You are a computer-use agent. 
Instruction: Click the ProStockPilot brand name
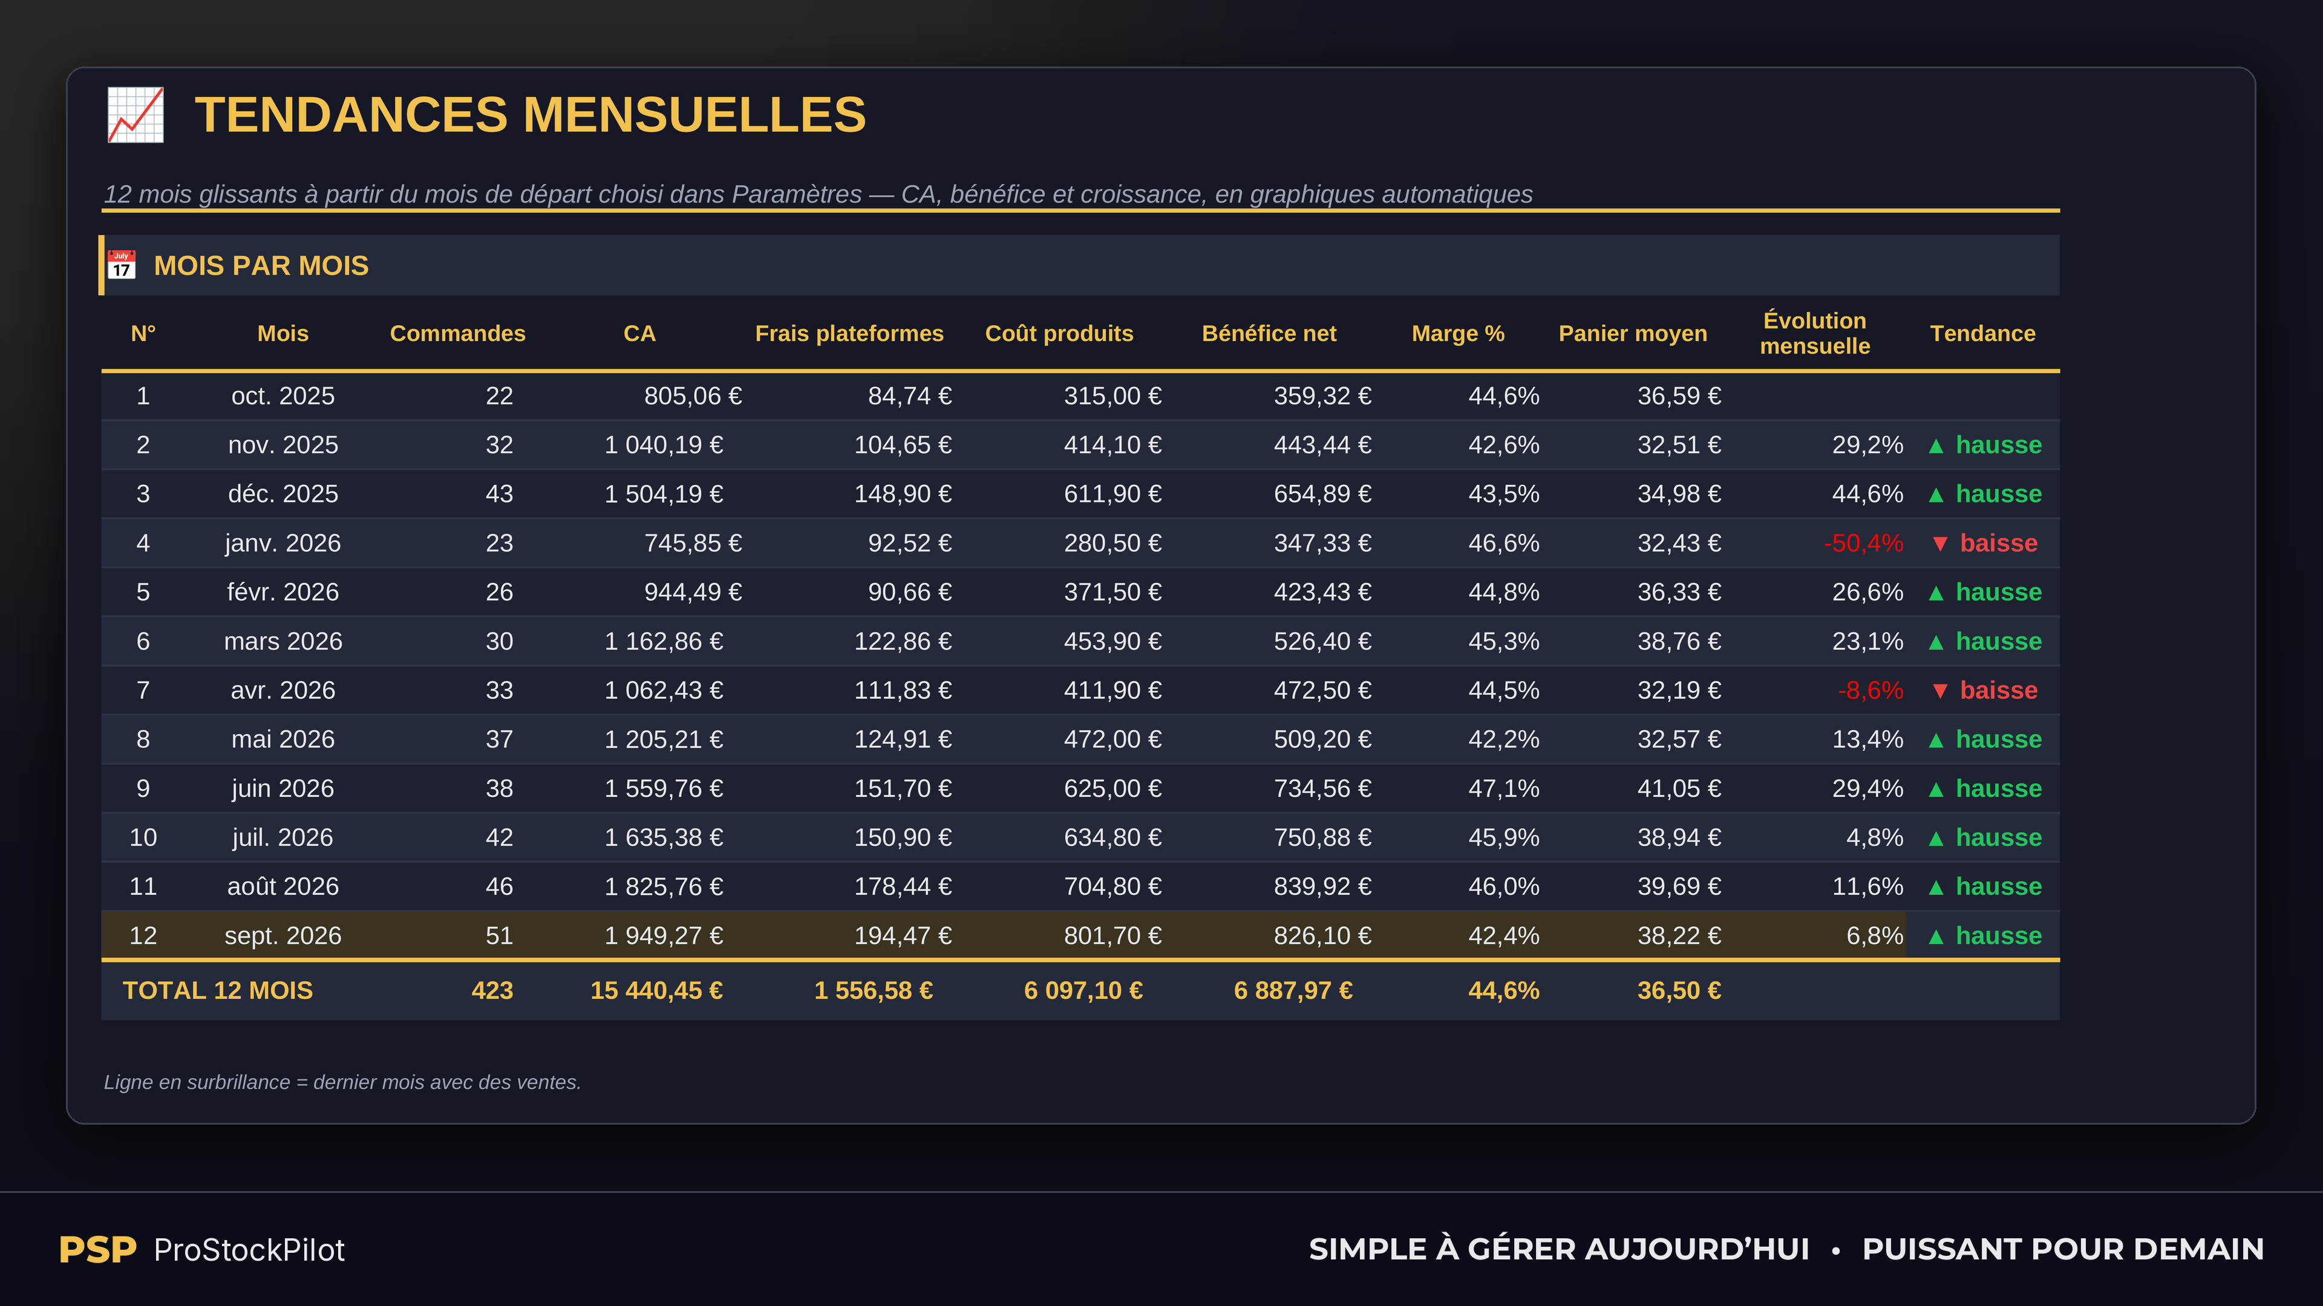(x=249, y=1250)
